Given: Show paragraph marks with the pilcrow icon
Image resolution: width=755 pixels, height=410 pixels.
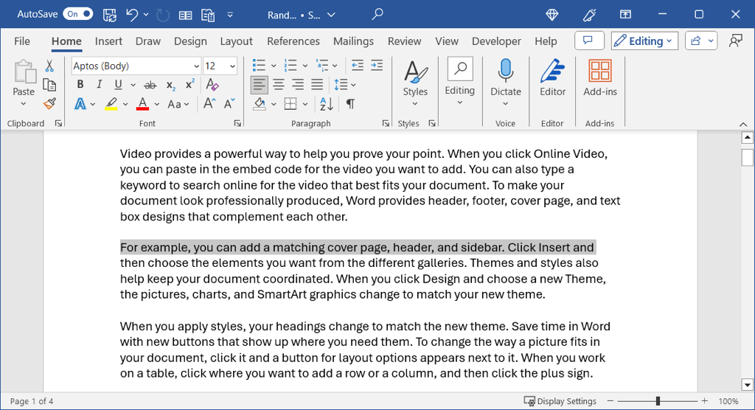Looking at the screenshot, I should point(350,104).
